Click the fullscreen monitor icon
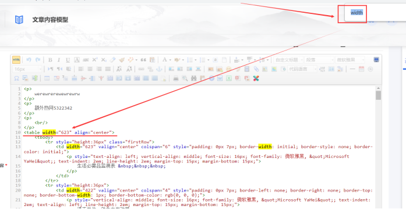 [x=376, y=60]
